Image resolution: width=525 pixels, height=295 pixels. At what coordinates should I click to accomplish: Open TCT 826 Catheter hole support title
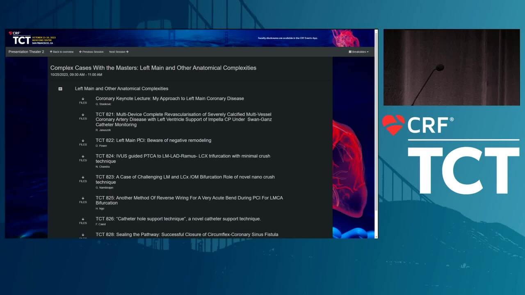tap(178, 219)
